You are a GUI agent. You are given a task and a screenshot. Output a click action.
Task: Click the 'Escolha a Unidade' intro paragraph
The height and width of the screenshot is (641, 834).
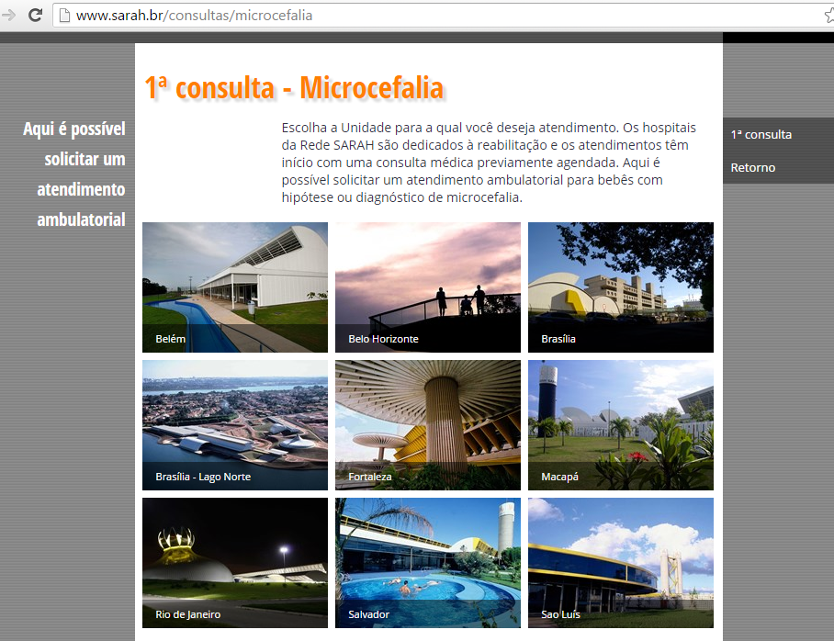click(x=489, y=163)
